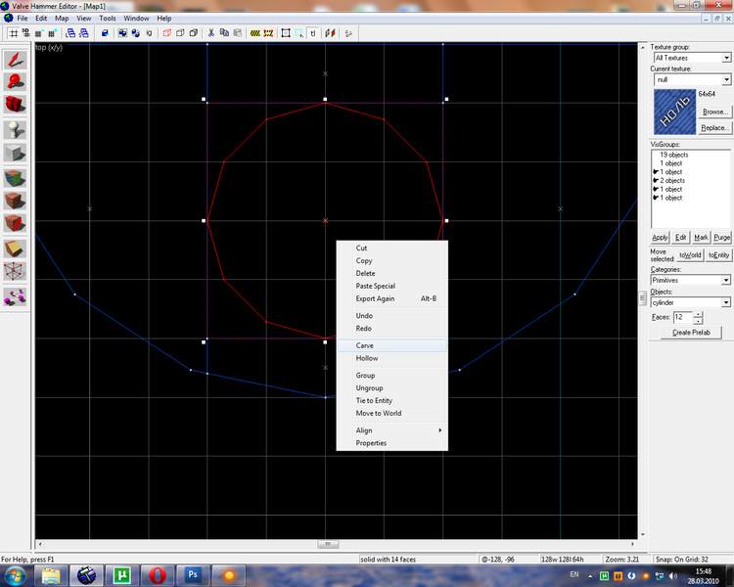The height and width of the screenshot is (587, 734).
Task: Open the Clipping tool
Action: click(15, 249)
